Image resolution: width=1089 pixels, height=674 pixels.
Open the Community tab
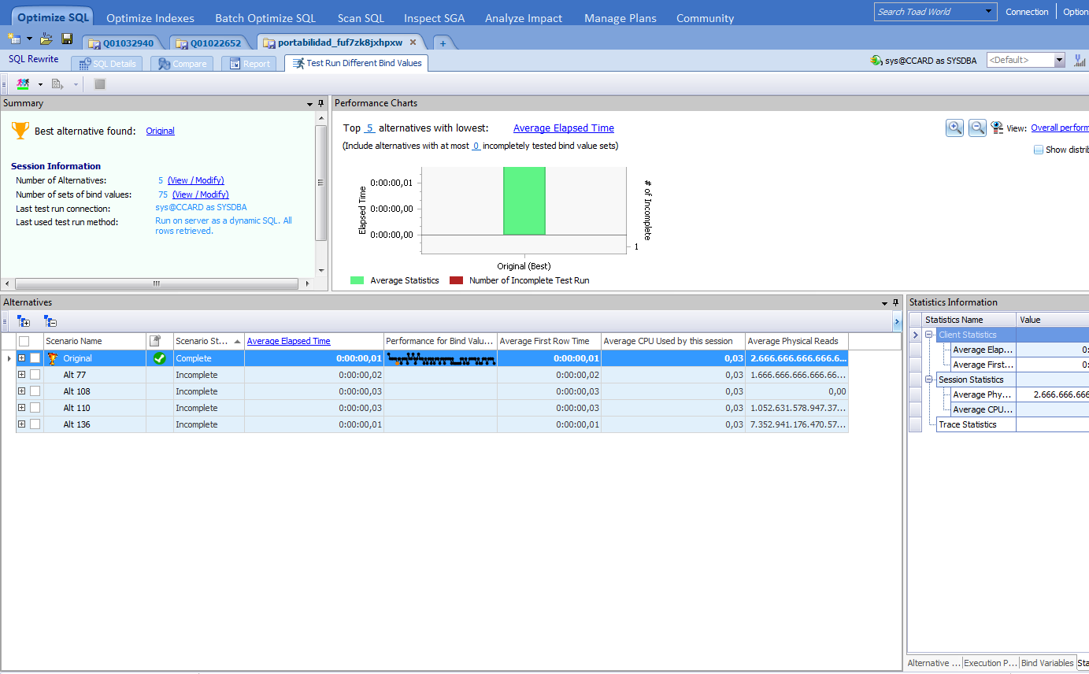705,18
